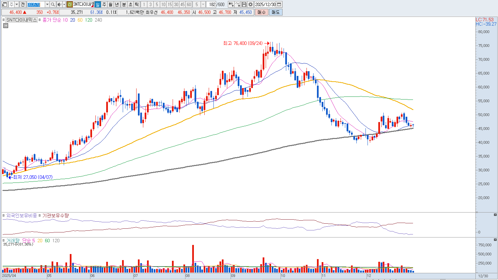Click the 003570 stock code input field
Viewport: 498px width, 280px height.
pyautogui.click(x=35, y=4)
